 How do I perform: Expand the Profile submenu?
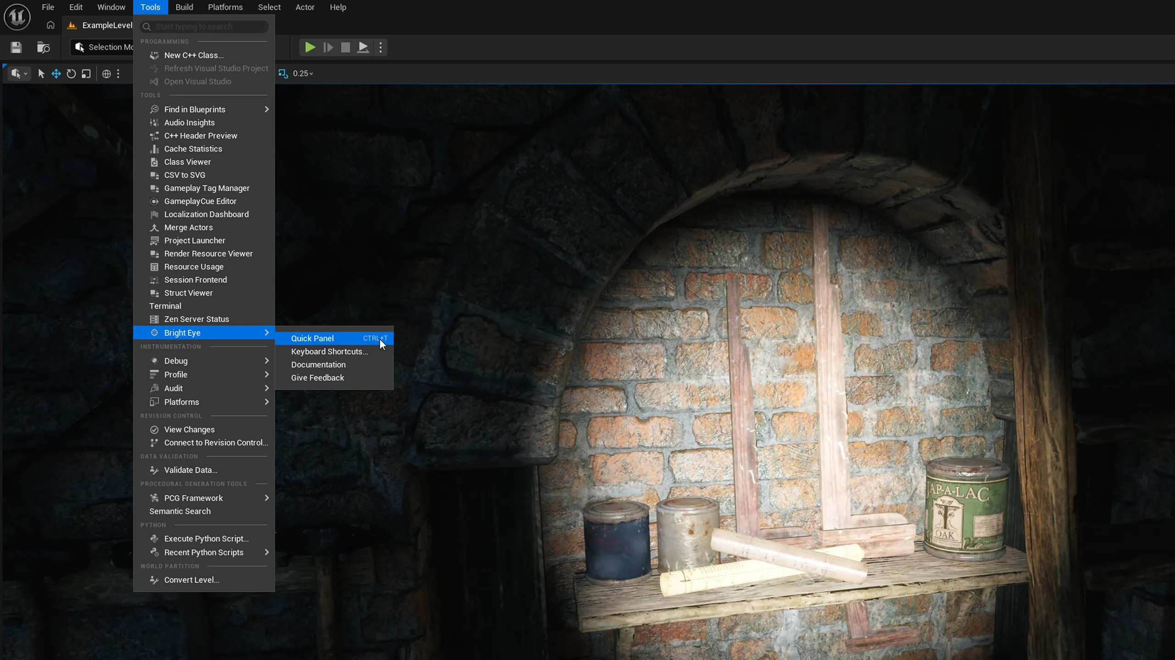click(204, 374)
